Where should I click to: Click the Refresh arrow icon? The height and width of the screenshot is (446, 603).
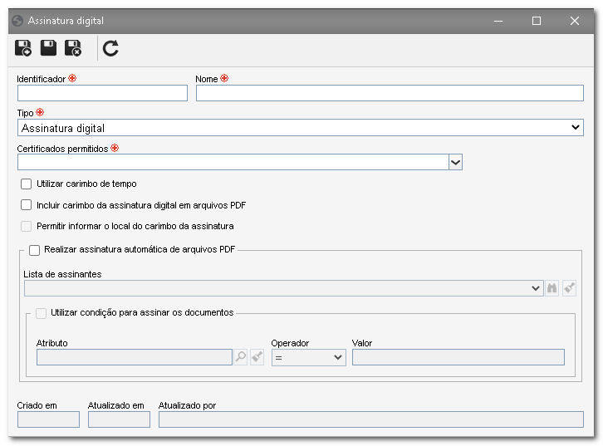(110, 48)
